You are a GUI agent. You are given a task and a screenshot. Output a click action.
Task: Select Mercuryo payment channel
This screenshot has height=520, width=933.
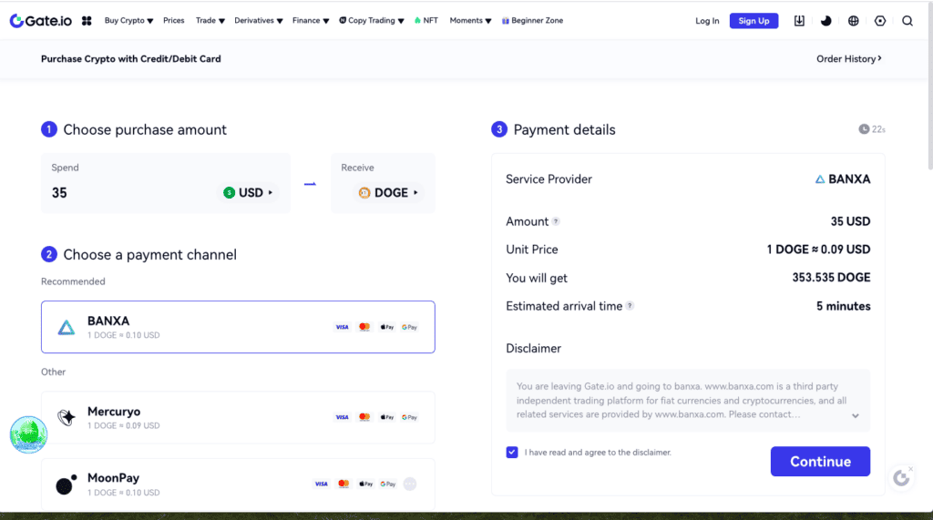[238, 417]
